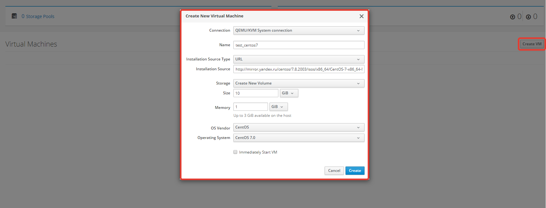Close the Create New Virtual Machine dialog
The height and width of the screenshot is (208, 546).
(x=361, y=16)
